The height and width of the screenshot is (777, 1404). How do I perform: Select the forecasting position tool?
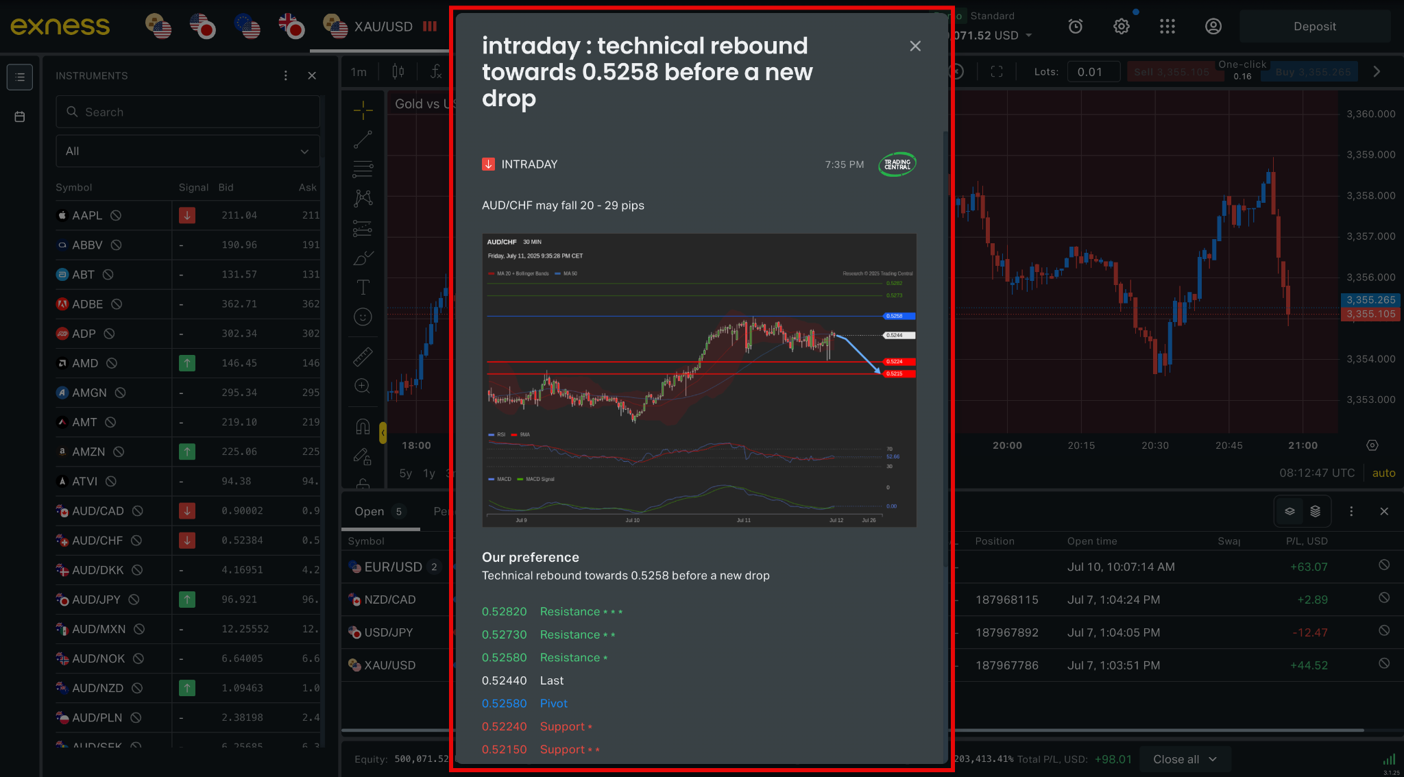(x=363, y=228)
